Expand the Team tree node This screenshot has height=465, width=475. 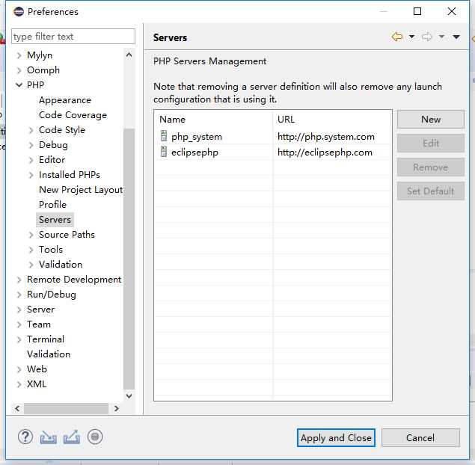pos(19,324)
